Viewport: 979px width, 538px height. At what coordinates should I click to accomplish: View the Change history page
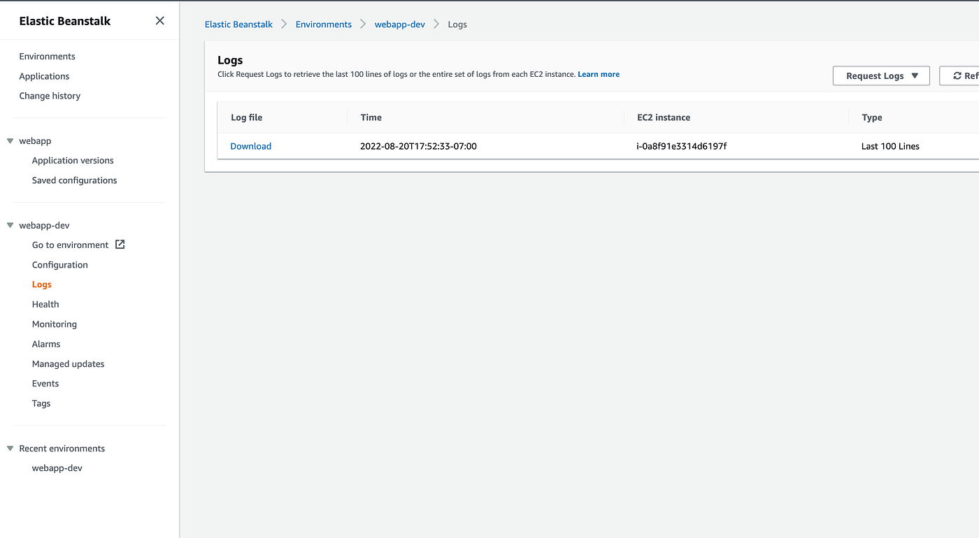50,95
